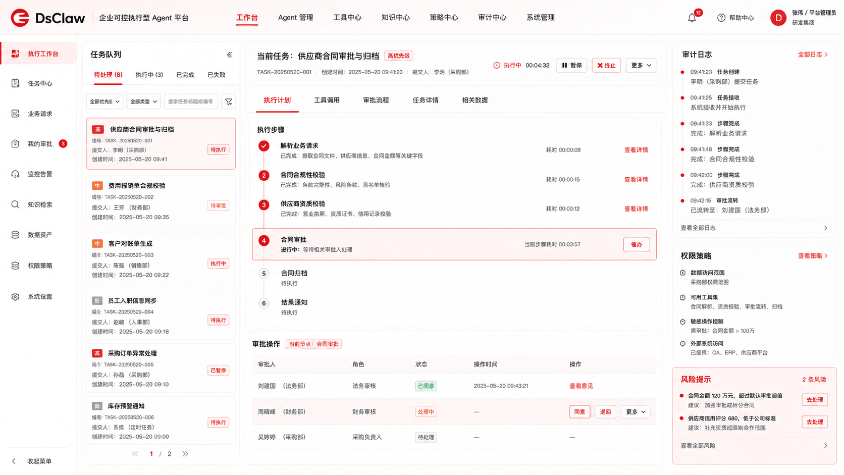Image resolution: width=844 pixels, height=475 pixels.
Task: Click the task search input field
Action: [191, 101]
